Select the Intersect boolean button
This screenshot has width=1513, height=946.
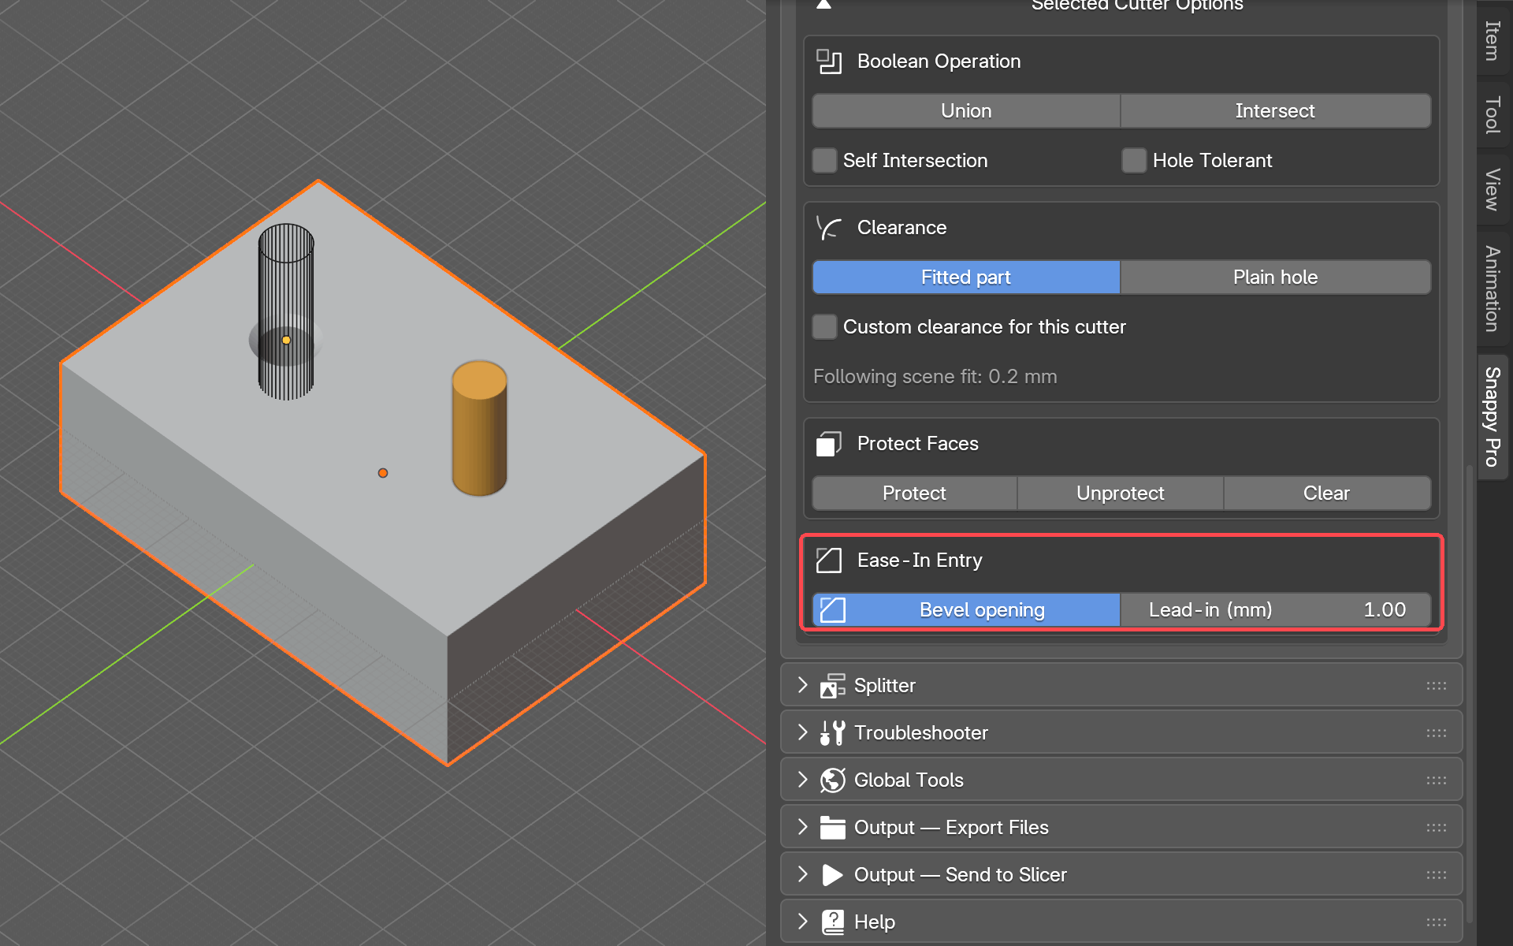pyautogui.click(x=1275, y=111)
